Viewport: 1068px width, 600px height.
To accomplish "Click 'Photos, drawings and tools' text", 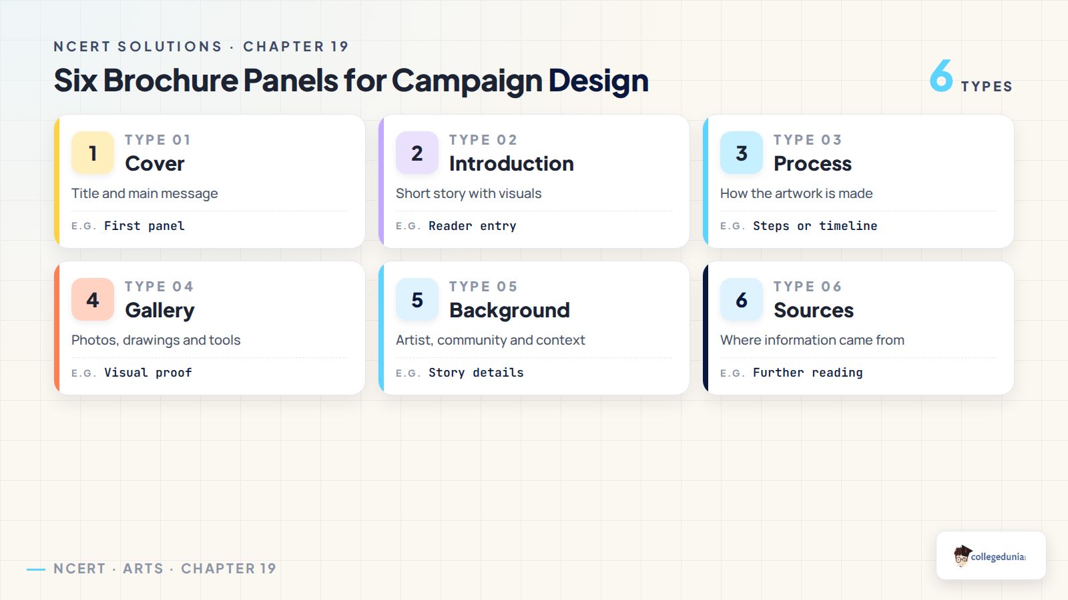I will [x=156, y=340].
